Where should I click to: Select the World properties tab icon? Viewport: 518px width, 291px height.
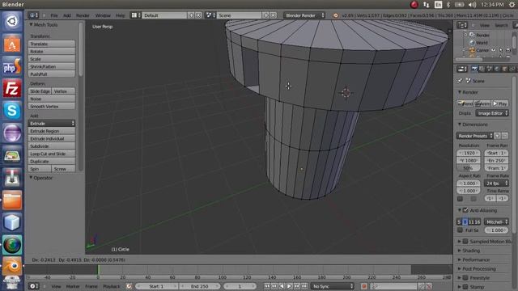497,69
